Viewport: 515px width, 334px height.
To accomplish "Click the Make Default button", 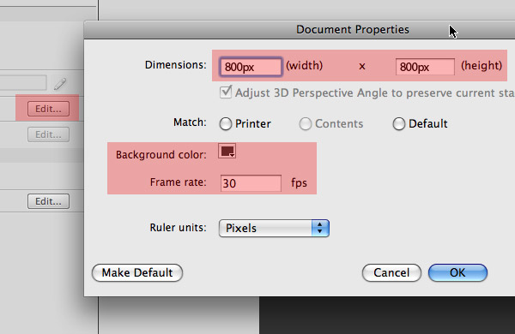I will 137,272.
